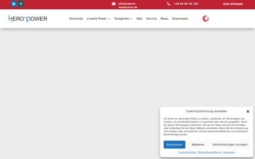Click the Jetzt anfragen link

pos(233,4)
